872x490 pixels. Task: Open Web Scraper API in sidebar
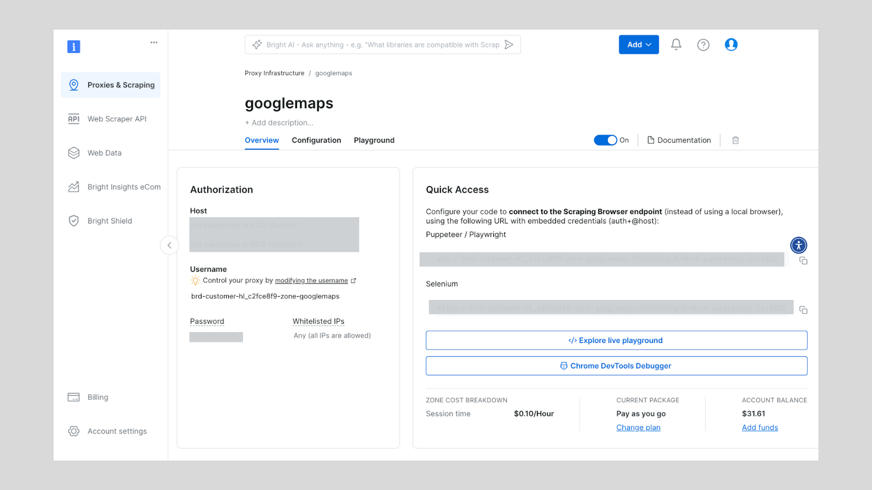[x=117, y=119]
